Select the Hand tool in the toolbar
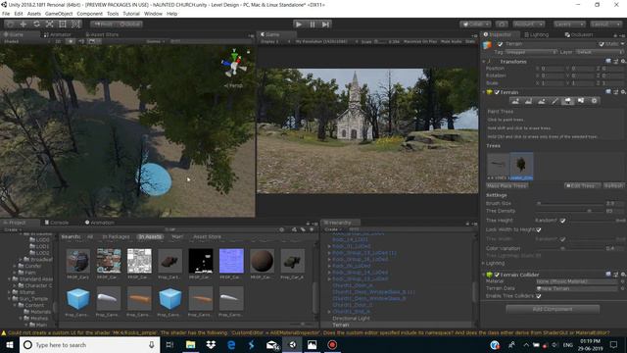 tap(10, 24)
